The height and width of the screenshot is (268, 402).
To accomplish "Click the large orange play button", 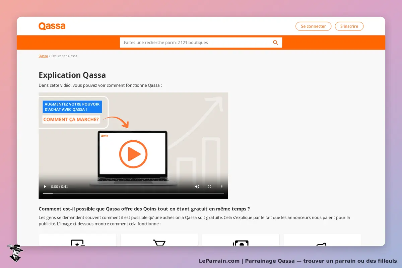I will click(x=133, y=154).
